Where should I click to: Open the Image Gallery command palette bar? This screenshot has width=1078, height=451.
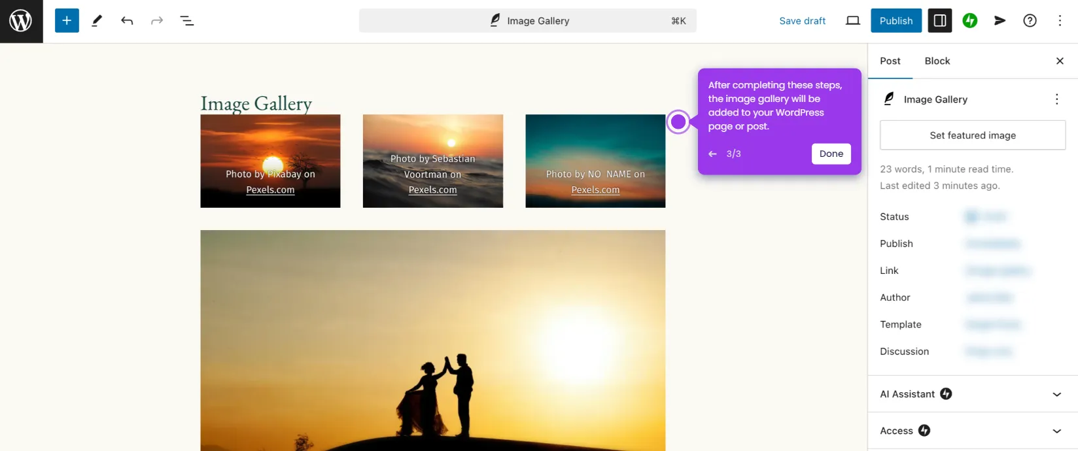click(528, 21)
